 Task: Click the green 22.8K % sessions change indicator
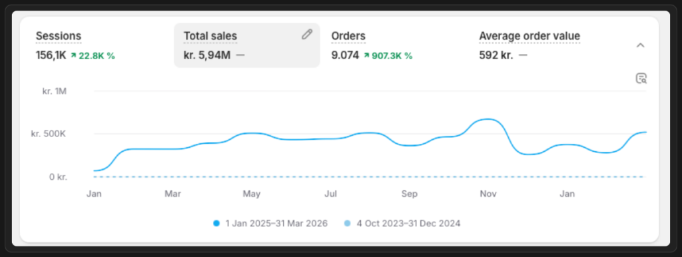[x=93, y=56]
